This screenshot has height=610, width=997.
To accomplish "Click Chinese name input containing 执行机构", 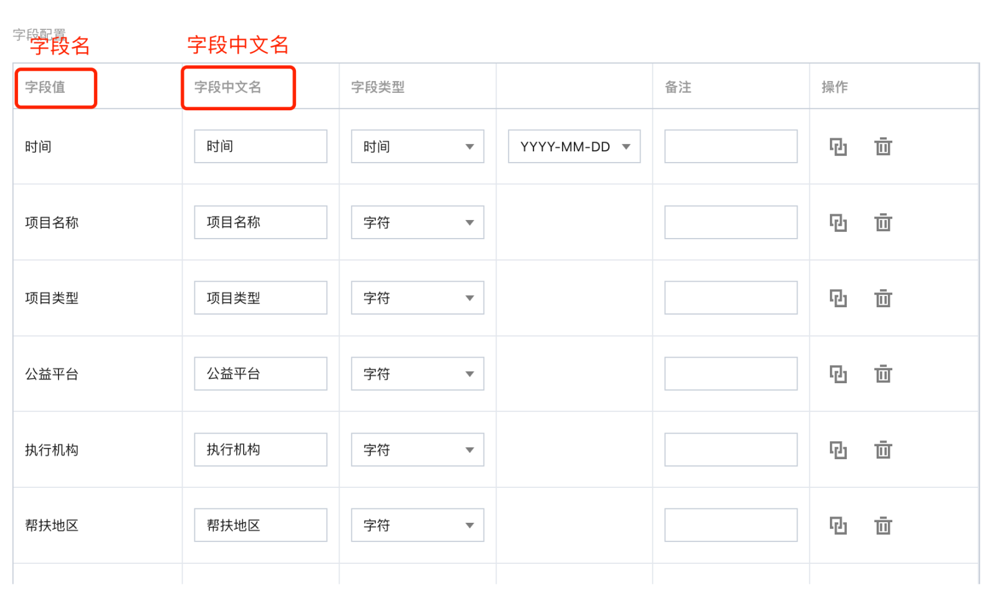I will pyautogui.click(x=260, y=450).
